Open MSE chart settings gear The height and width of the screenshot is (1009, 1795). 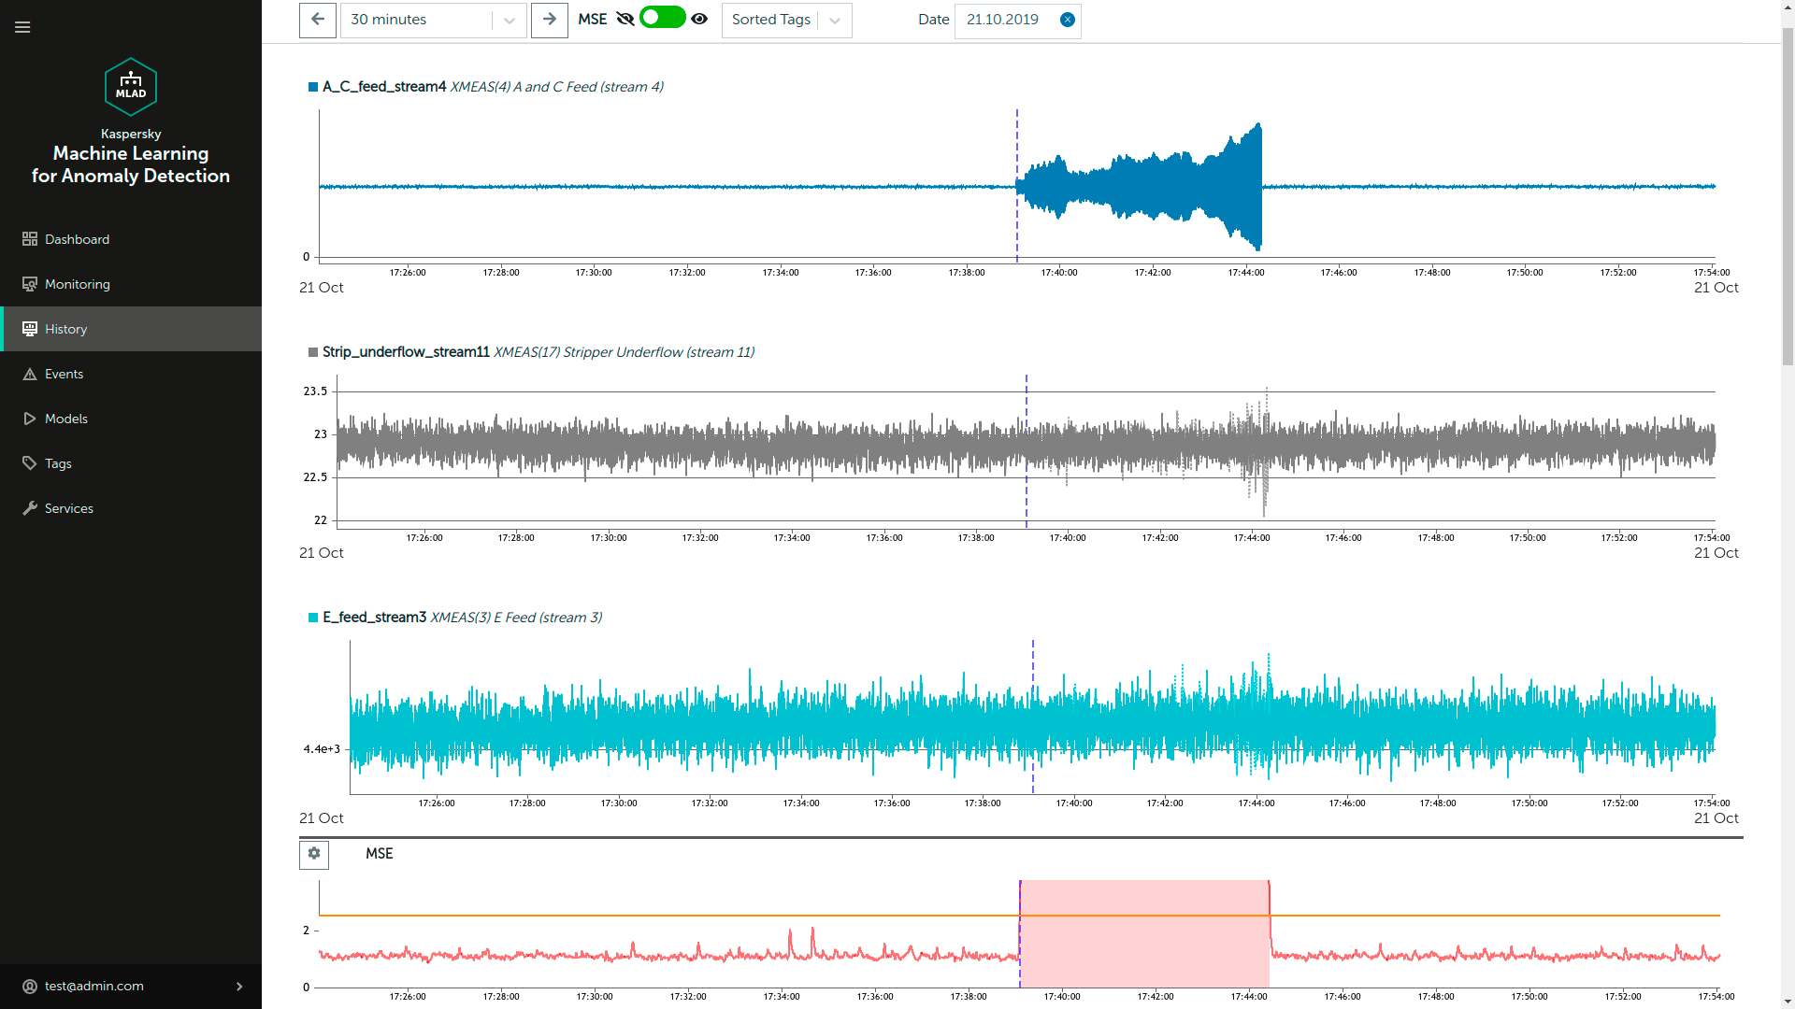314,854
